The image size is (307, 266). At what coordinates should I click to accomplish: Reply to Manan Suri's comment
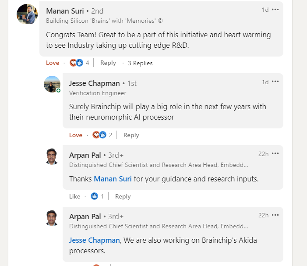pyautogui.click(x=108, y=63)
